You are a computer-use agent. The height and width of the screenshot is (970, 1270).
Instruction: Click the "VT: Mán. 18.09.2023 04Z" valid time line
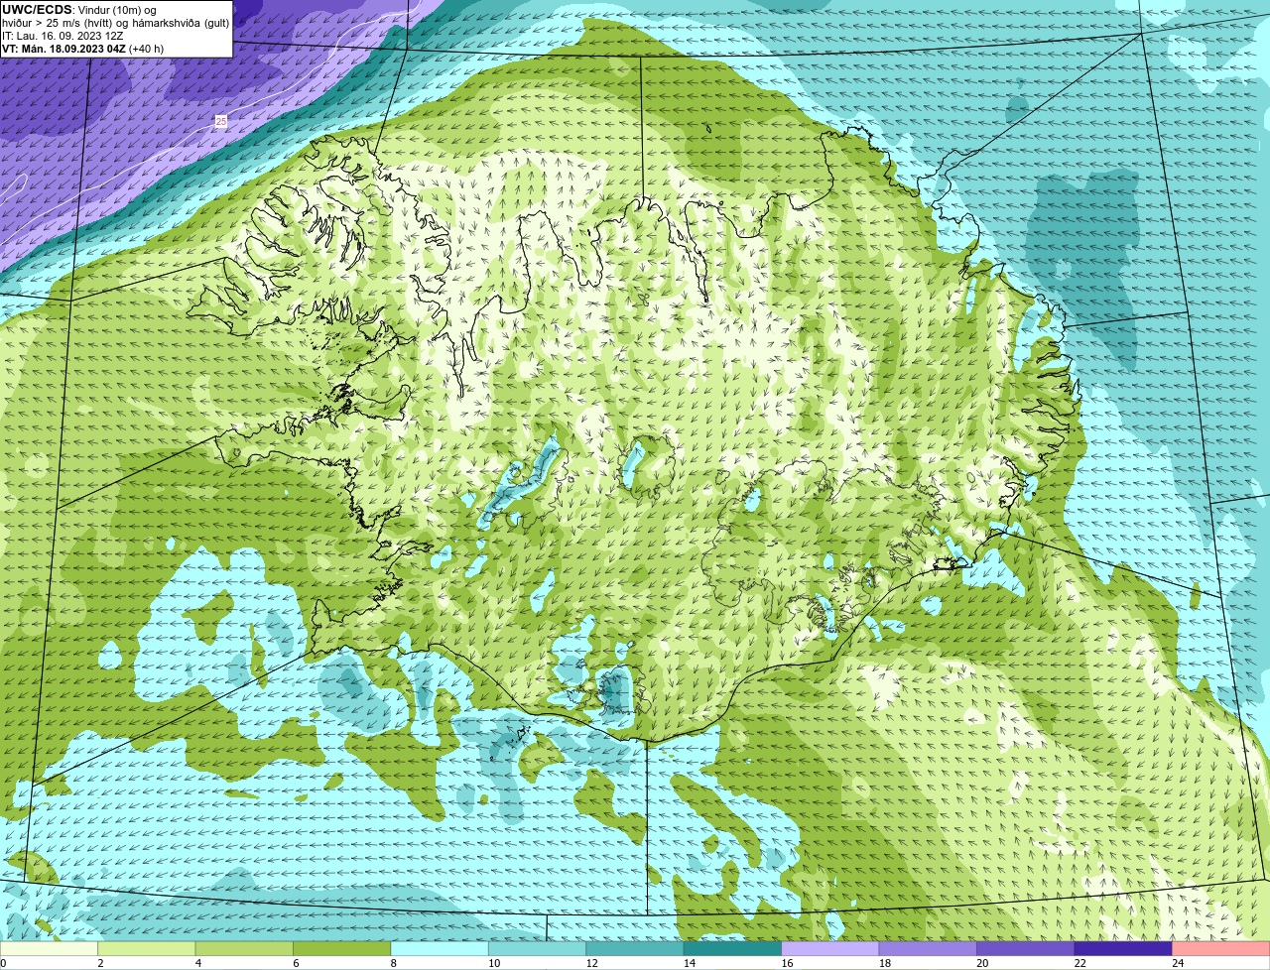pyautogui.click(x=63, y=49)
